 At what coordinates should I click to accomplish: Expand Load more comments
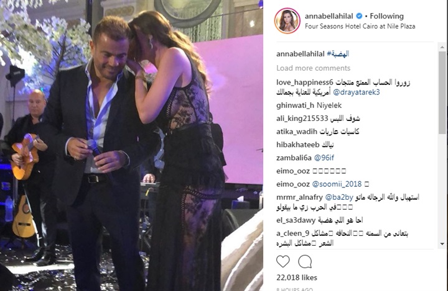(313, 68)
